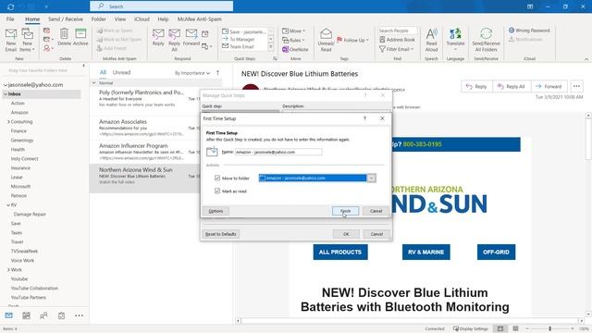The image size is (592, 333).
Task: Expand the Consulting folder
Action: point(8,121)
